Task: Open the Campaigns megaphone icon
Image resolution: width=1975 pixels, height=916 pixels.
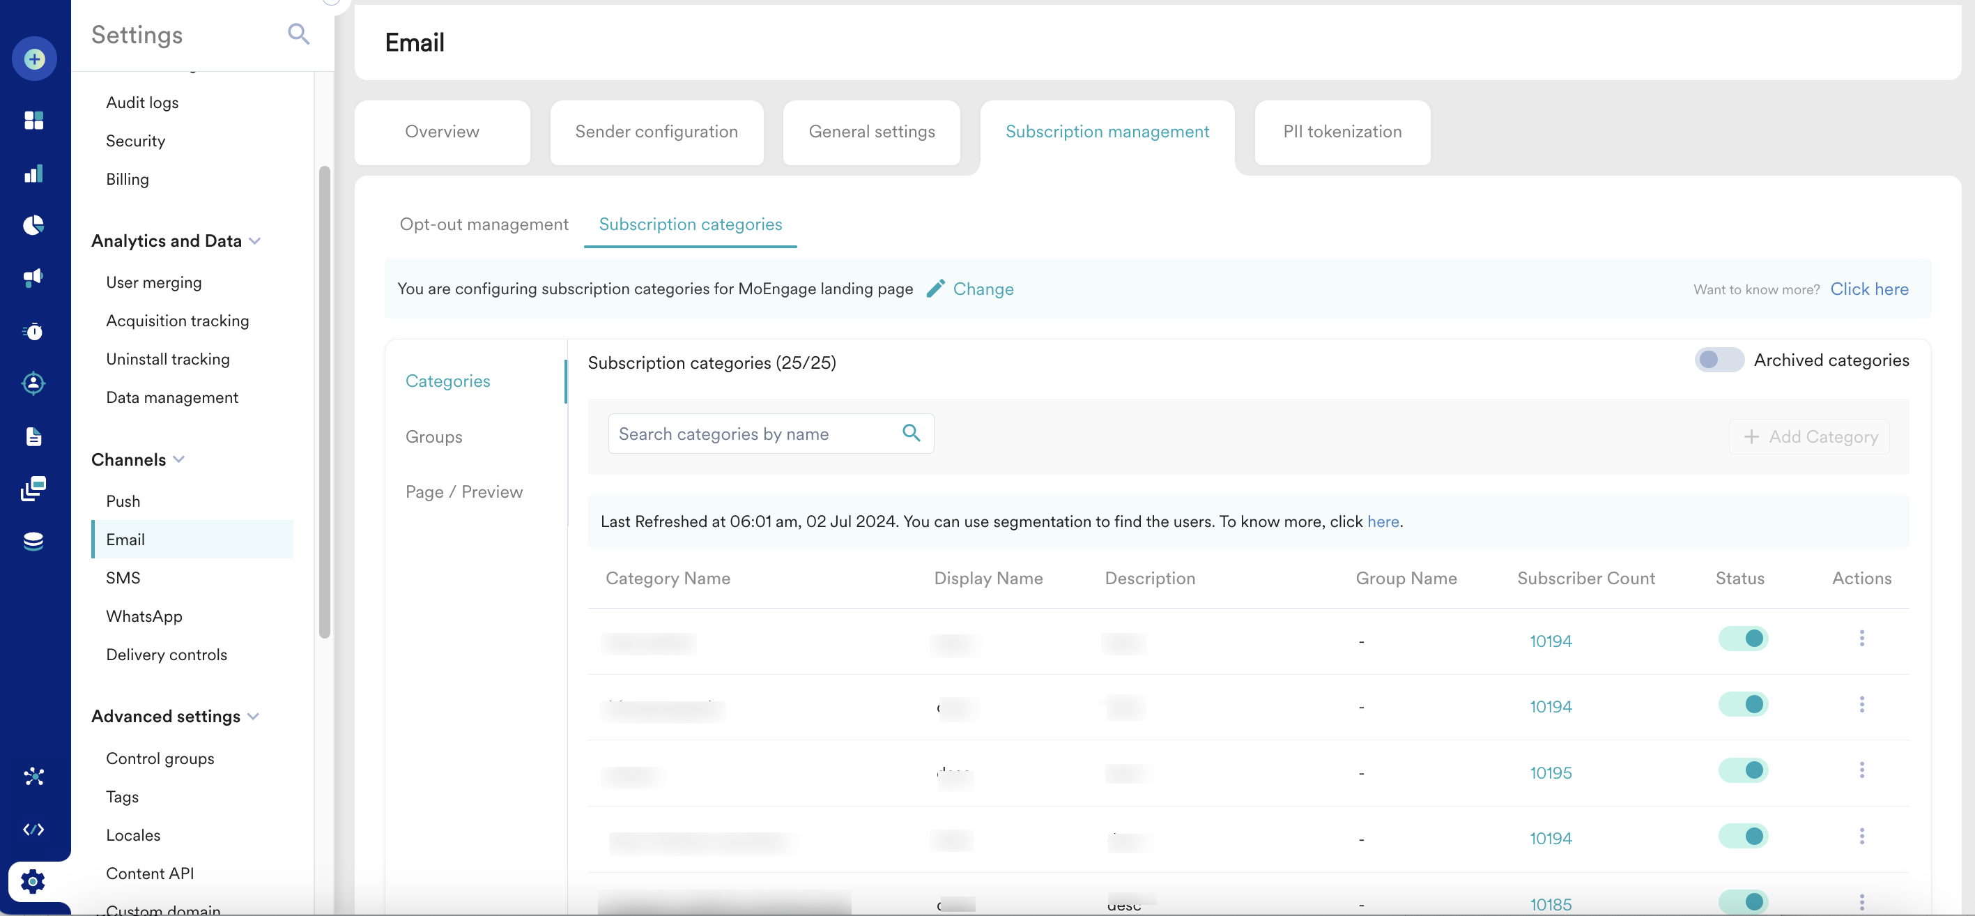Action: (x=33, y=277)
